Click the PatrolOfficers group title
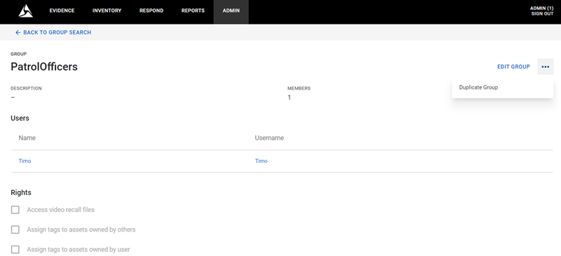 coord(44,66)
